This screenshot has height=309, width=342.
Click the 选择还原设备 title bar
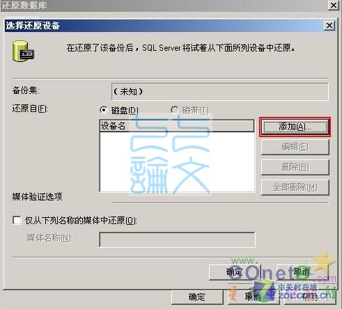(x=164, y=26)
